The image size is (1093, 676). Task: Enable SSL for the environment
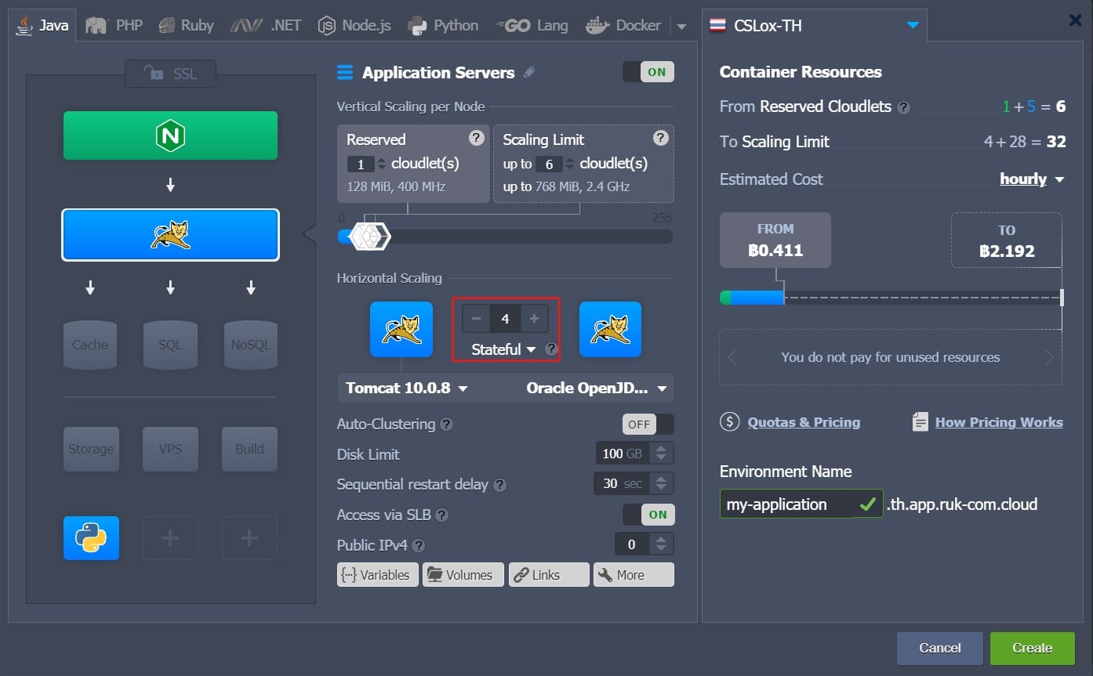(x=170, y=74)
